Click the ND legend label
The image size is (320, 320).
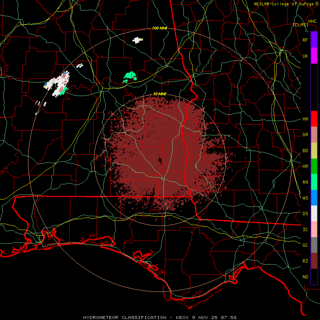(x=305, y=277)
